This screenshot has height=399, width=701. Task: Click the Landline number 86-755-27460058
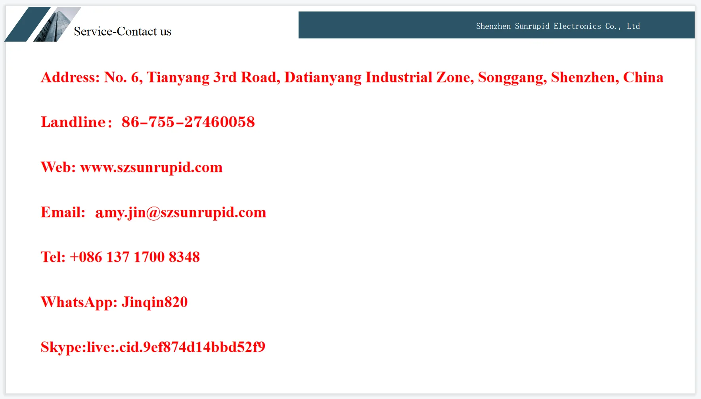point(188,122)
